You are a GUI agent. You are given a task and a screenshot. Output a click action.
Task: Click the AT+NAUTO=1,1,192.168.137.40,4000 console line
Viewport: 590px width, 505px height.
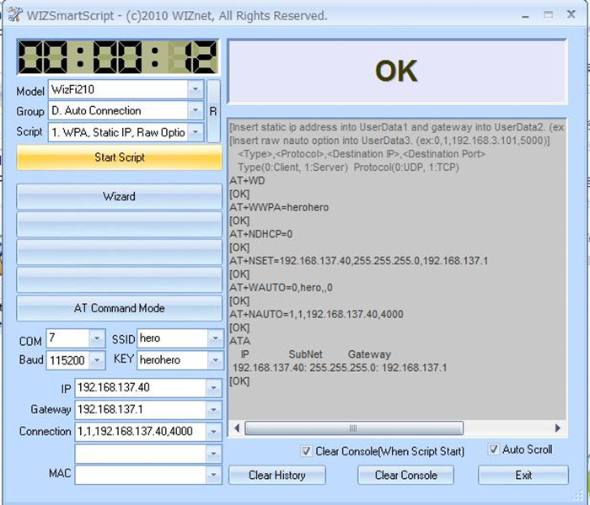(316, 314)
